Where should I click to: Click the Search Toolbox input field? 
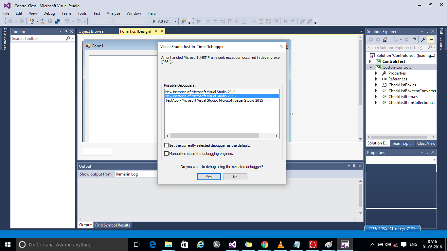pos(38,39)
